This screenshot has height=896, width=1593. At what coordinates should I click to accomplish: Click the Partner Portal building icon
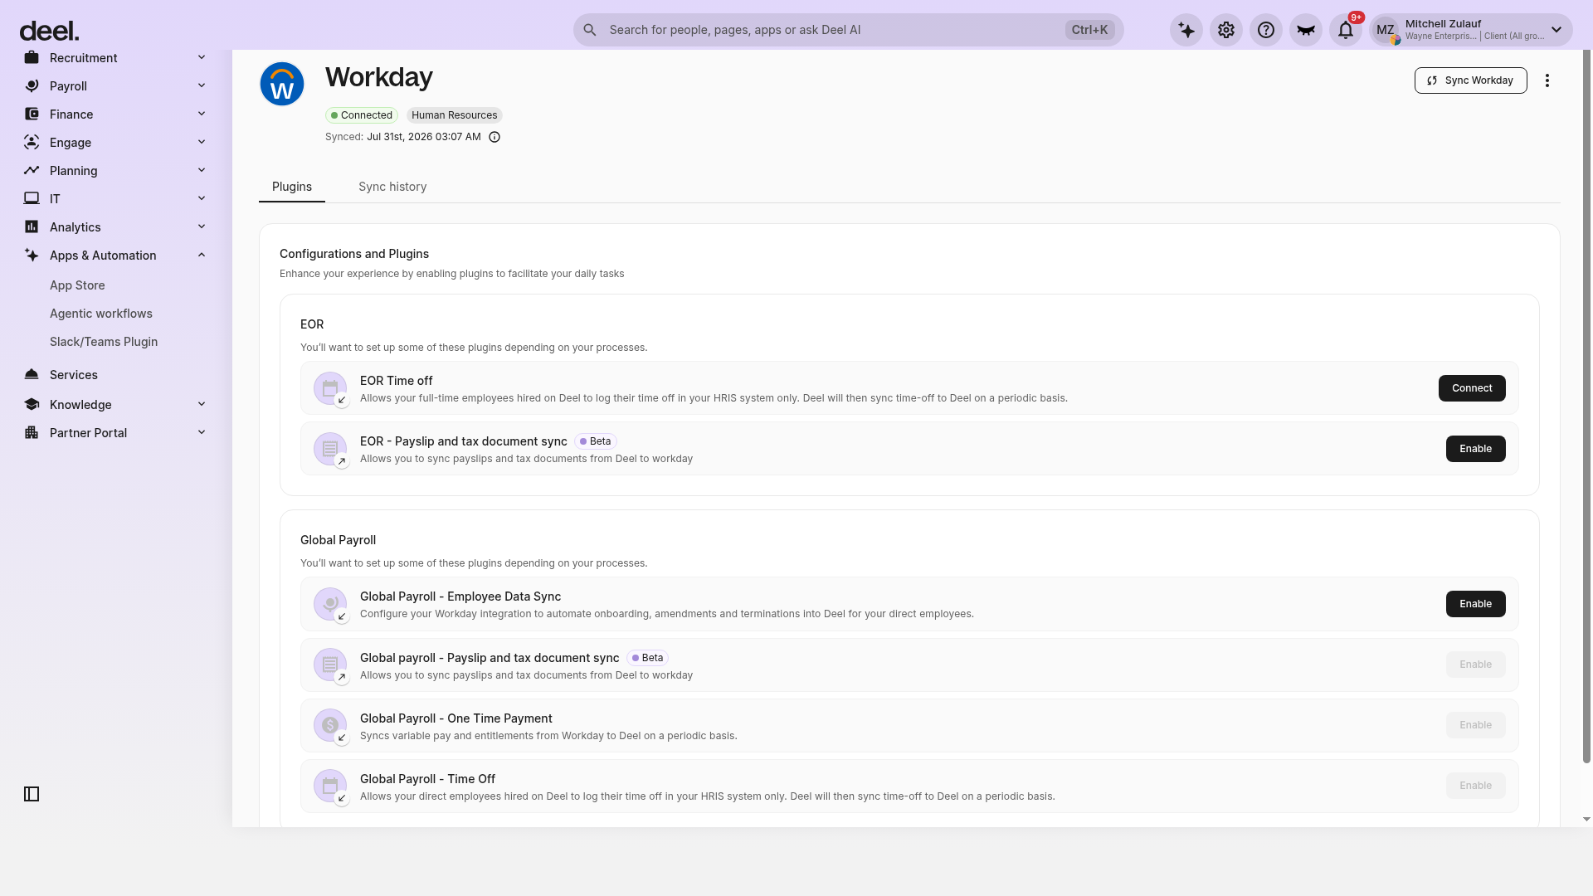pyautogui.click(x=32, y=432)
